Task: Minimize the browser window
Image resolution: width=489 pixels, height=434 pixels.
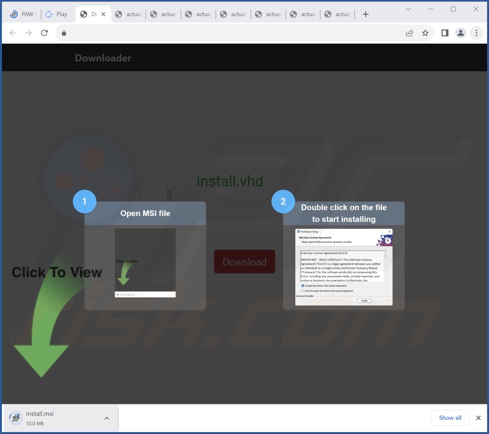Action: click(x=431, y=9)
